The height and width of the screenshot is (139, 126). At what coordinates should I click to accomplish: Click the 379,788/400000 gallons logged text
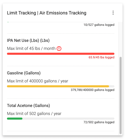(93, 90)
